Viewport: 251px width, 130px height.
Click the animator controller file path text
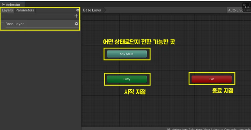pos(209,129)
